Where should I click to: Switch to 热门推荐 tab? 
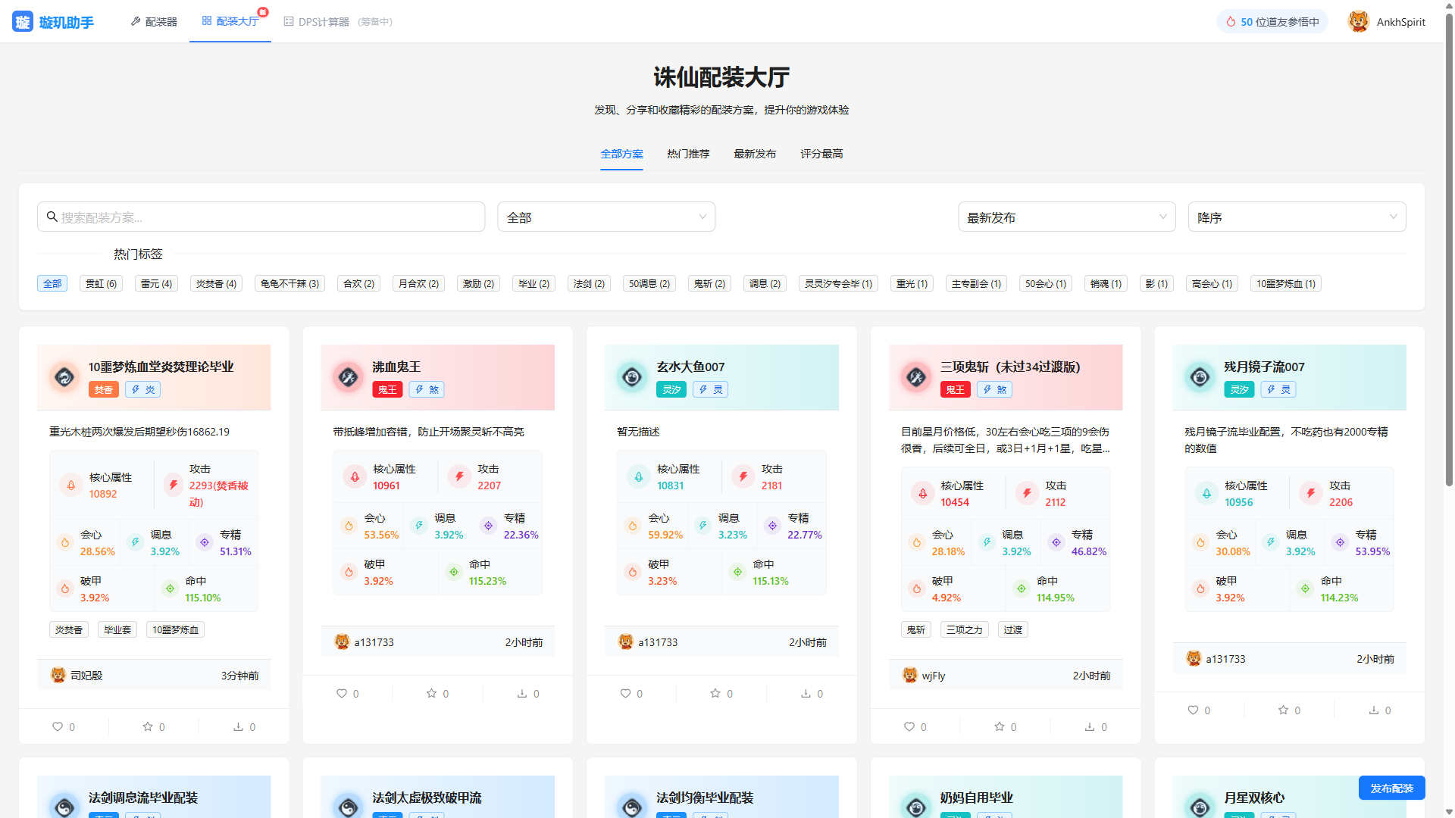[x=688, y=154]
